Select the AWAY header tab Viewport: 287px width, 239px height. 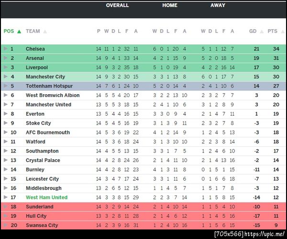click(x=218, y=6)
